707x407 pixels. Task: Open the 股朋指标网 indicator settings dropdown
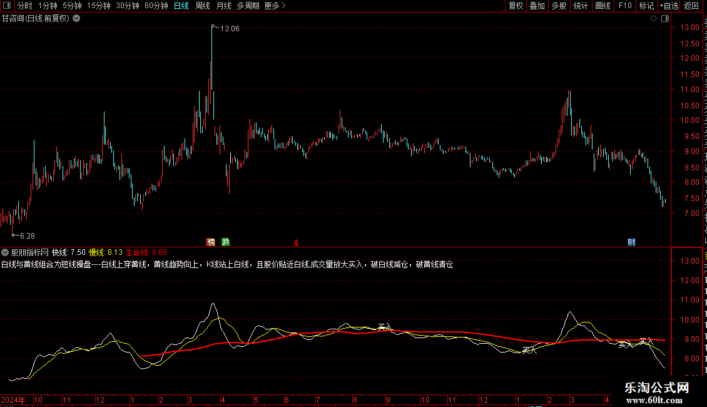coord(5,252)
